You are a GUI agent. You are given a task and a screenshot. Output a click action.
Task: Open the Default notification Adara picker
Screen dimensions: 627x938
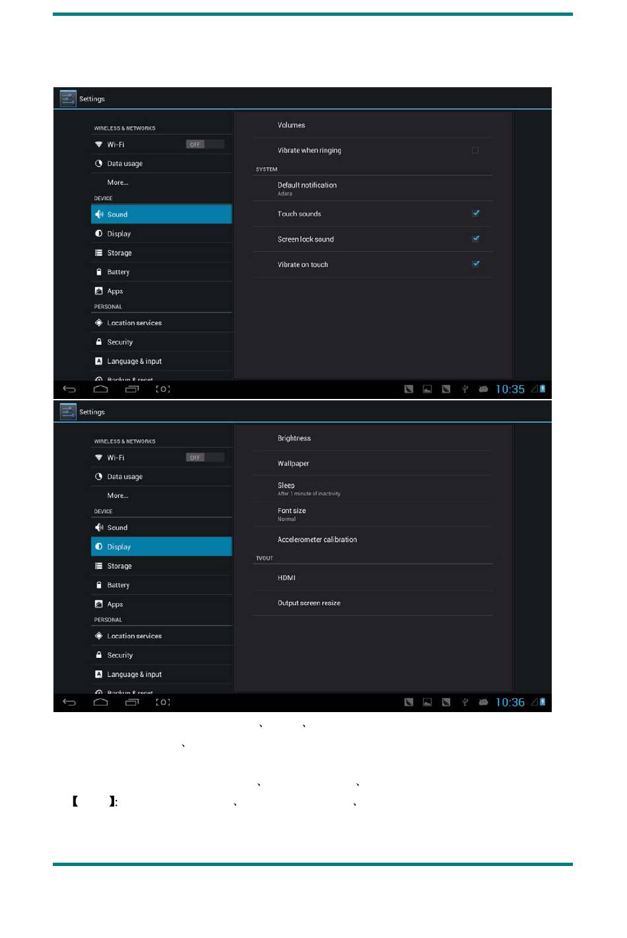(372, 188)
